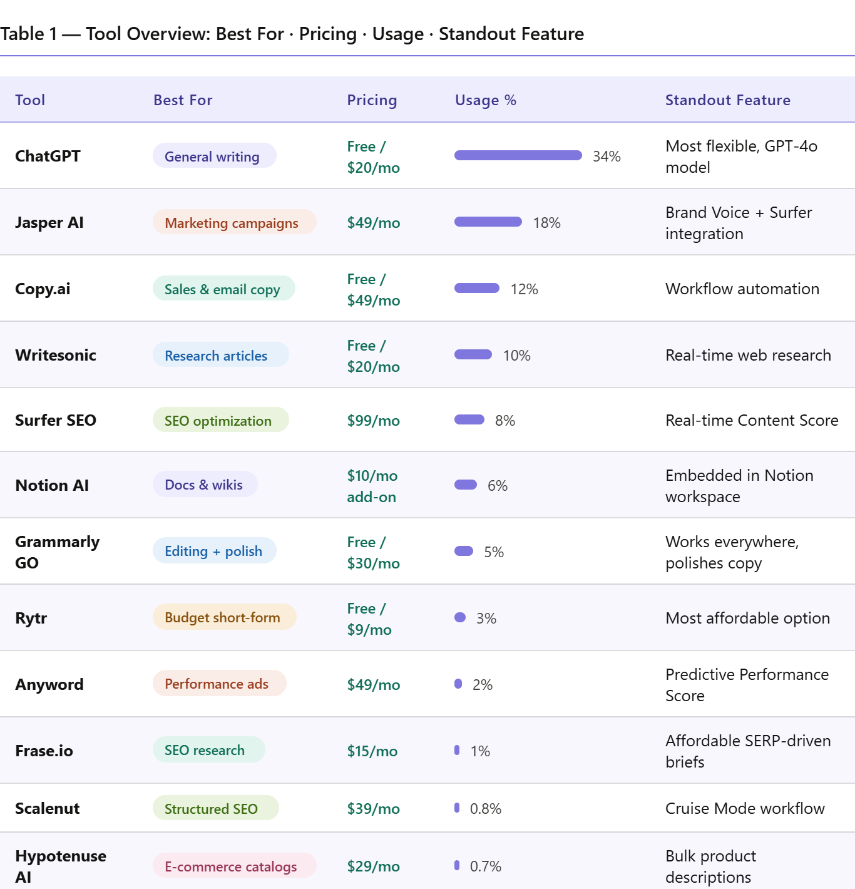855x889 pixels.
Task: Select the Standout Feature column header
Action: 727,100
